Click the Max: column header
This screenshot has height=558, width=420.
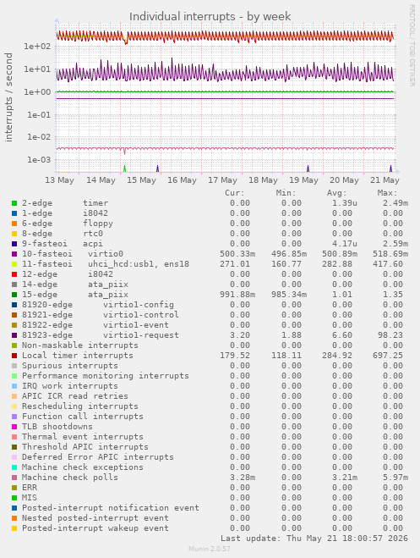(x=387, y=193)
